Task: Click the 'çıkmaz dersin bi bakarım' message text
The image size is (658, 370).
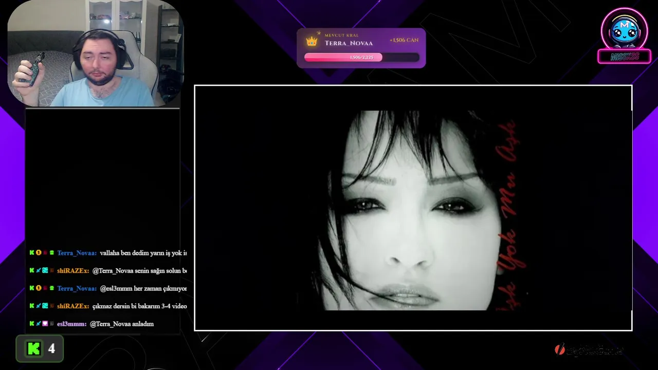Action: (140, 306)
